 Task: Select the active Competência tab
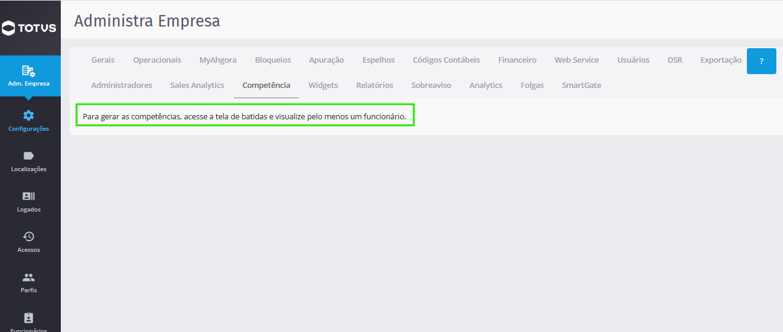(266, 85)
